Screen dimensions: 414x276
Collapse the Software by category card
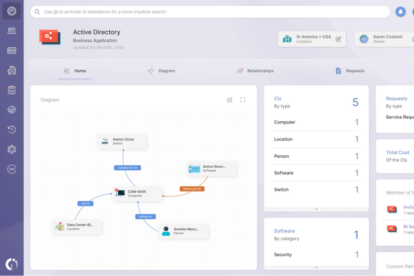coord(316,267)
